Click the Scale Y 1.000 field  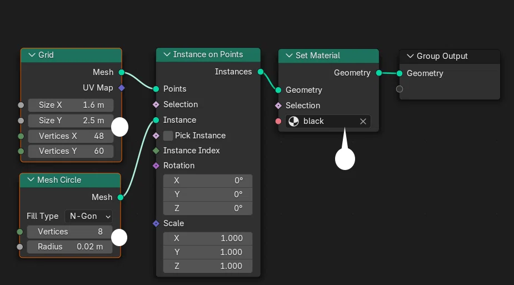208,252
